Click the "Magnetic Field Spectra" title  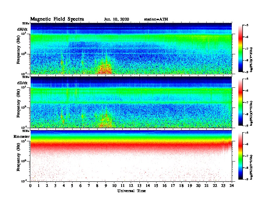57,19
